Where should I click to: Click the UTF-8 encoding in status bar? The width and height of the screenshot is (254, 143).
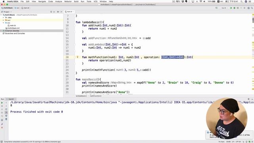click(x=239, y=142)
